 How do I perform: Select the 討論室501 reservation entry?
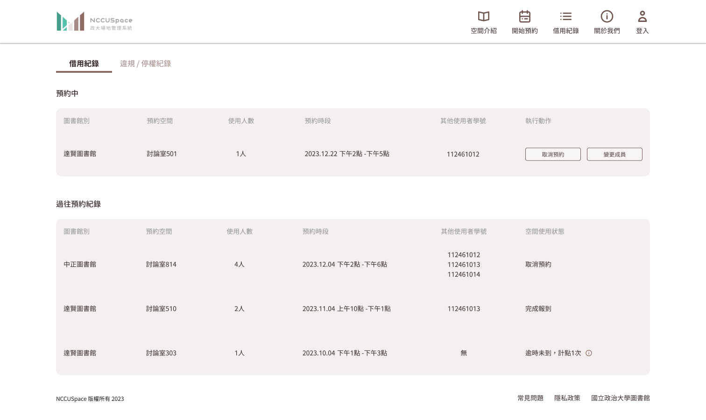pyautogui.click(x=162, y=154)
